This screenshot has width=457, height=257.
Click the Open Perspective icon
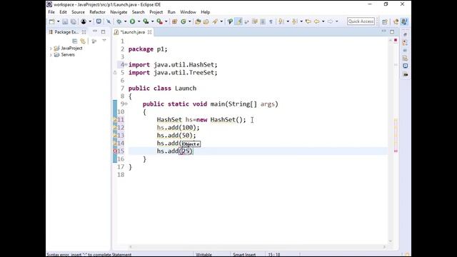coord(385,21)
